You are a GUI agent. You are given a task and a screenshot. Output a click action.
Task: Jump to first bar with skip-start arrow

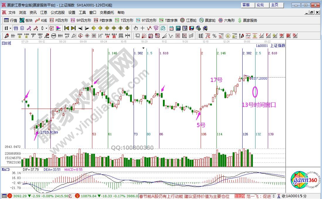(x=67, y=28)
